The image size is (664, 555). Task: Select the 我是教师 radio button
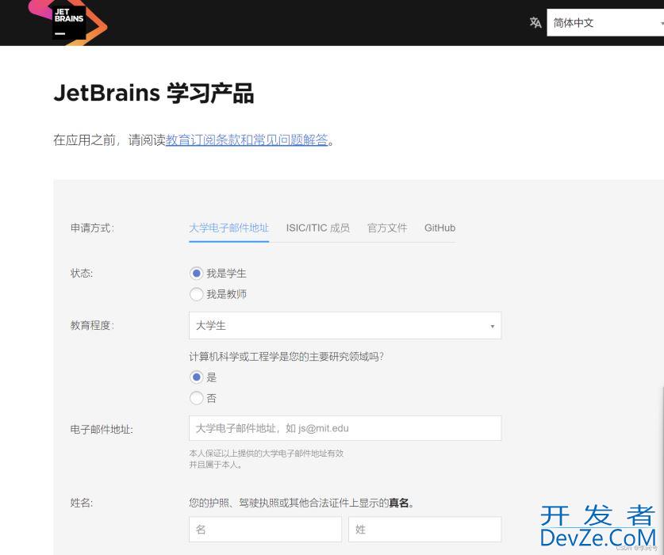pyautogui.click(x=196, y=294)
